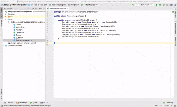Toggle read-only lock icon in status bar

pos(172,106)
